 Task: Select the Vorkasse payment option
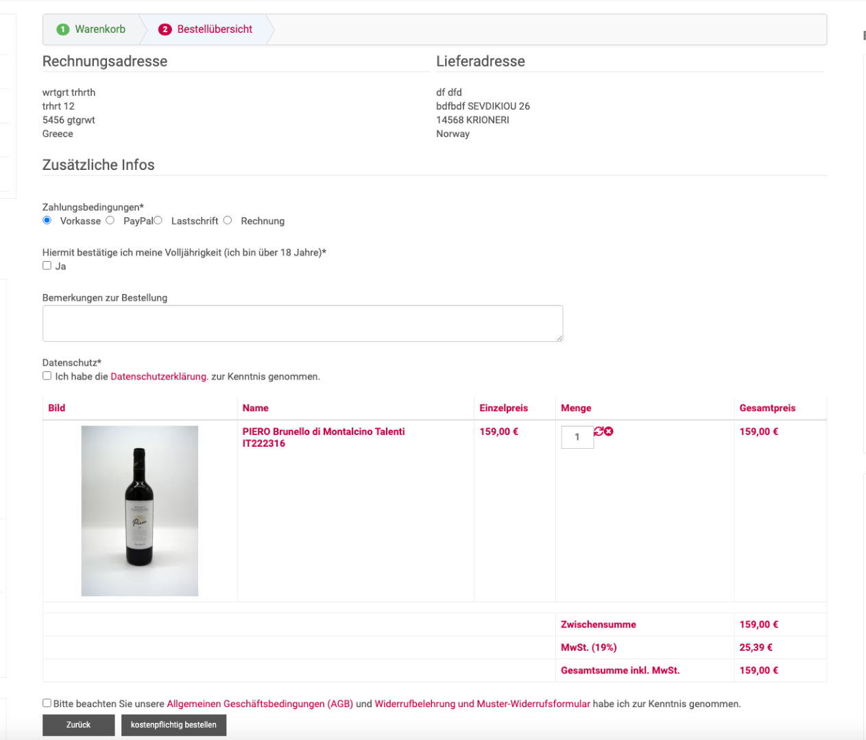47,220
